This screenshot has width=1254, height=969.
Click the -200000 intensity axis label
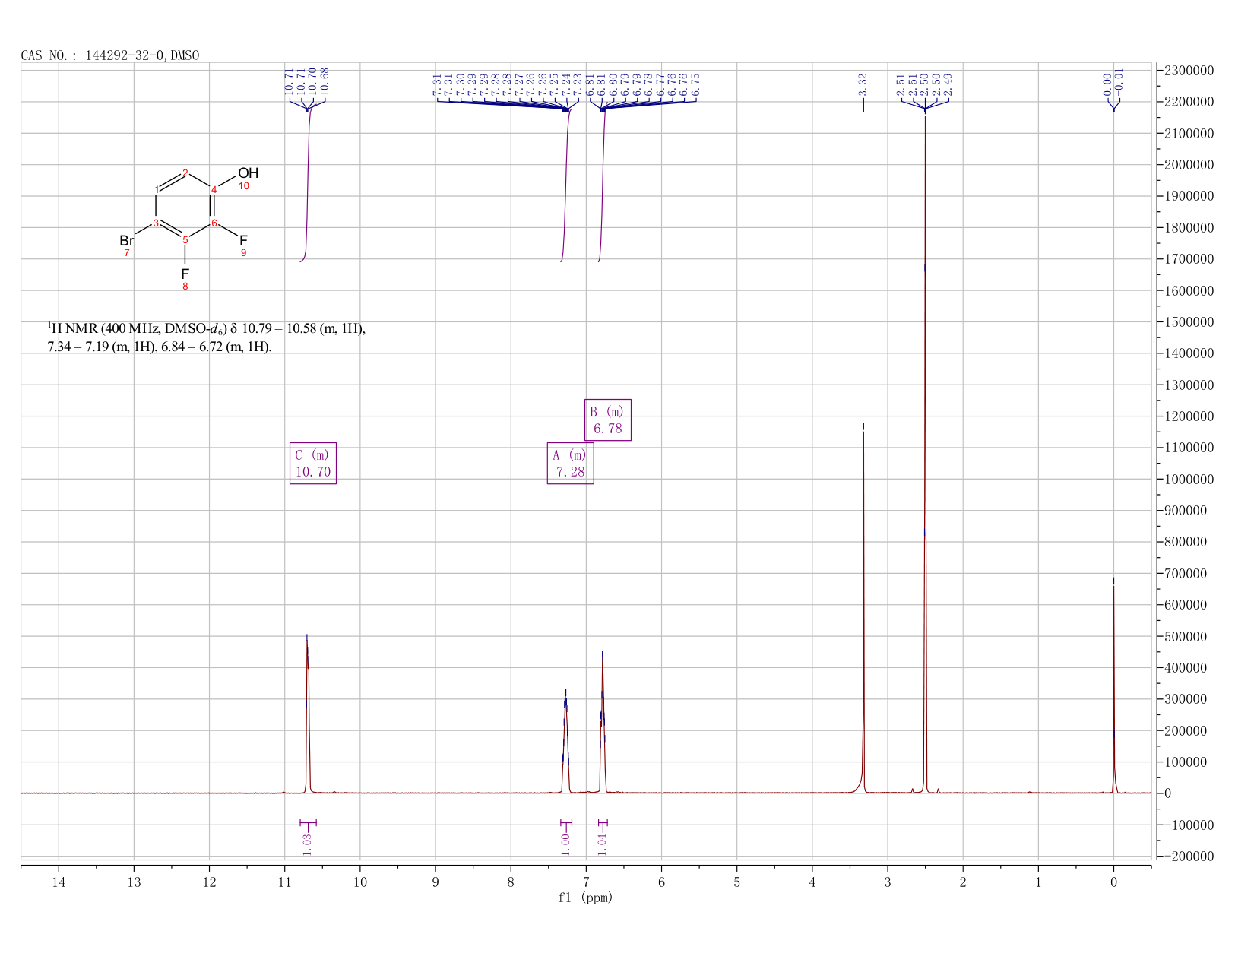[1188, 857]
